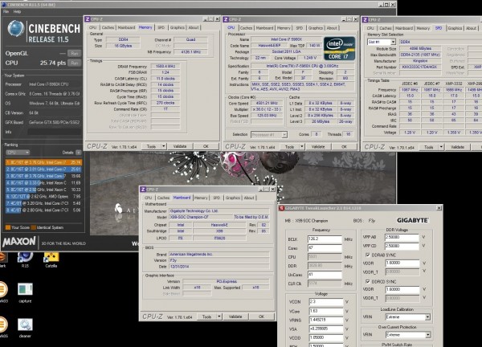Select ranking row 6 AMD Opteron

(x=43, y=196)
